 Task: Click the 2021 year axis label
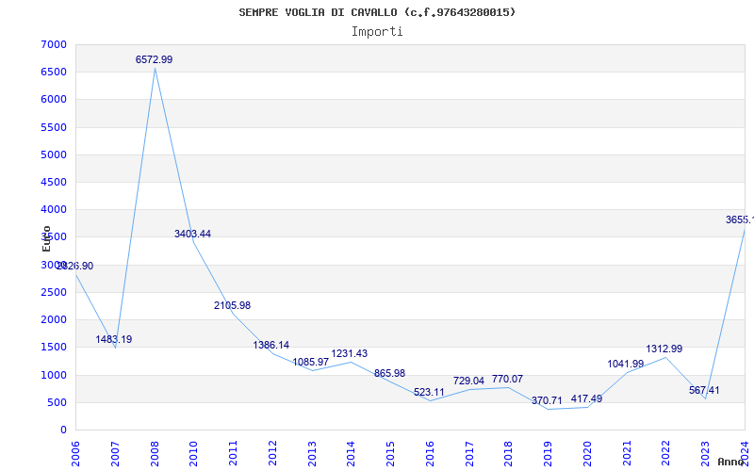point(627,454)
